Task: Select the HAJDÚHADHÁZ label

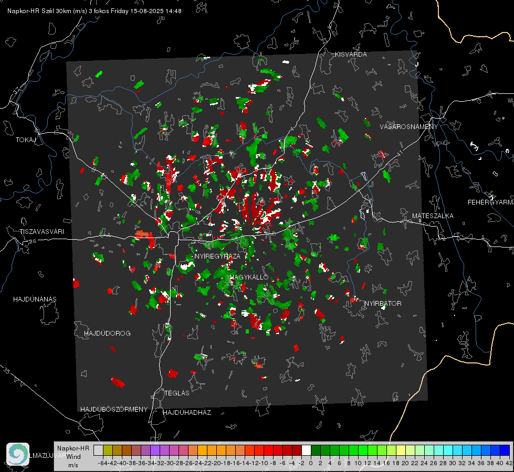Action: [187, 413]
